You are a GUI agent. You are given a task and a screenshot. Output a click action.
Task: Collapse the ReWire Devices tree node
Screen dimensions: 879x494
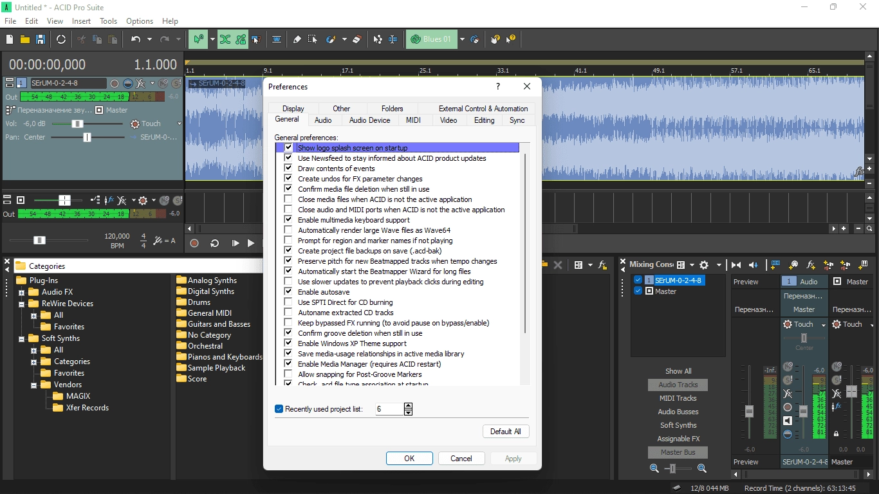21,304
